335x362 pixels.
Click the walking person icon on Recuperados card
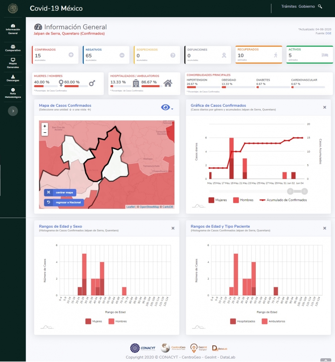[275, 55]
